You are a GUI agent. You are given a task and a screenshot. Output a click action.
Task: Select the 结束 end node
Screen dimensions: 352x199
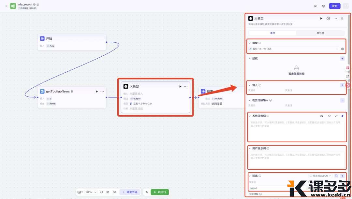(221, 98)
